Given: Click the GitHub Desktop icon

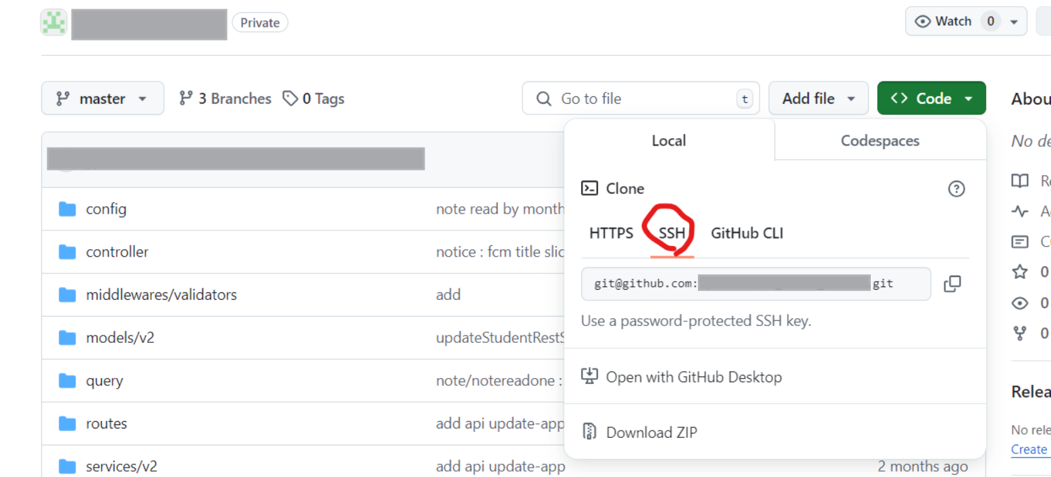Looking at the screenshot, I should pyautogui.click(x=590, y=376).
